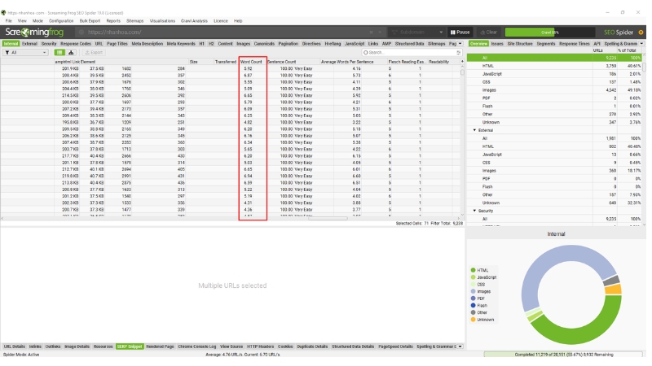Select the Internal PDF row in overview
The width and height of the screenshot is (652, 366).
pos(554,98)
